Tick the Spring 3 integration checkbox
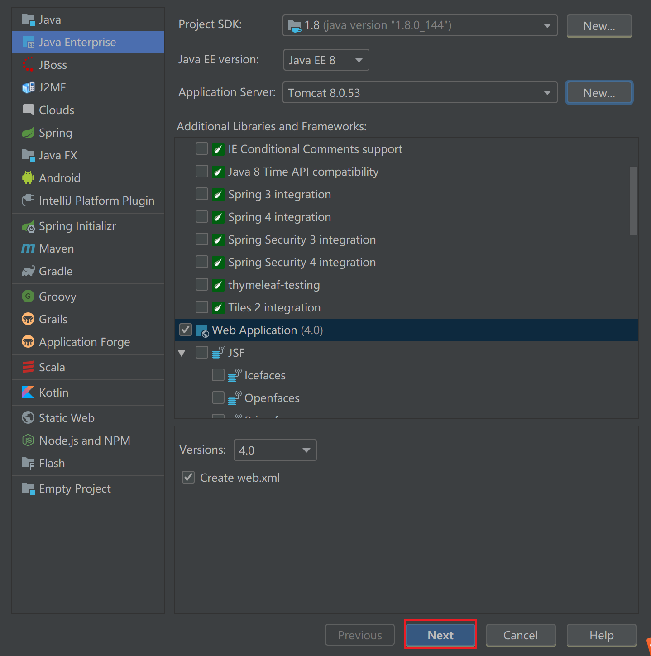The height and width of the screenshot is (656, 651). [202, 194]
